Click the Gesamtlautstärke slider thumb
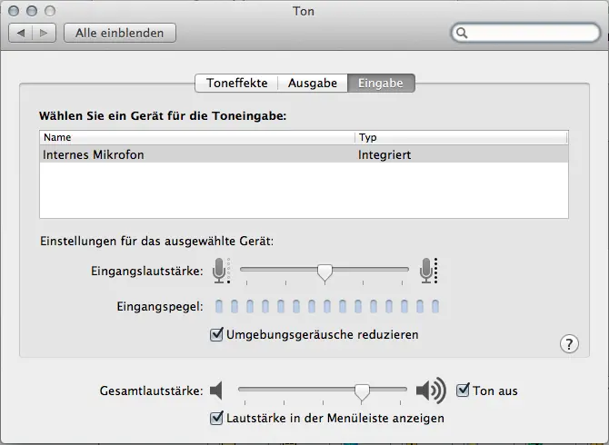Screen dimensions: 609x445 pos(362,391)
